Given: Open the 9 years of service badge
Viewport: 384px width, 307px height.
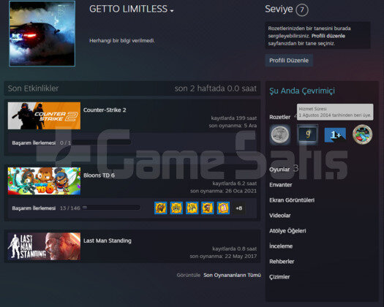Looking at the screenshot, I should (308, 134).
